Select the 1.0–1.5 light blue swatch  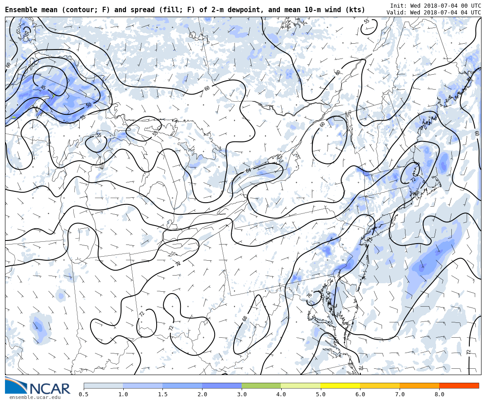(143, 385)
